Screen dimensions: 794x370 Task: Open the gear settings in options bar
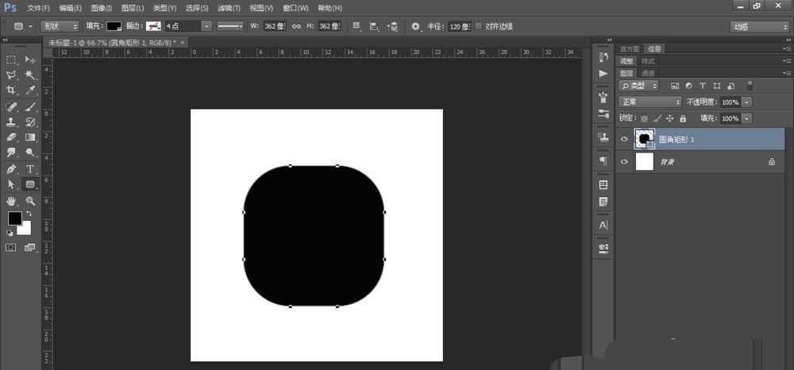point(415,26)
